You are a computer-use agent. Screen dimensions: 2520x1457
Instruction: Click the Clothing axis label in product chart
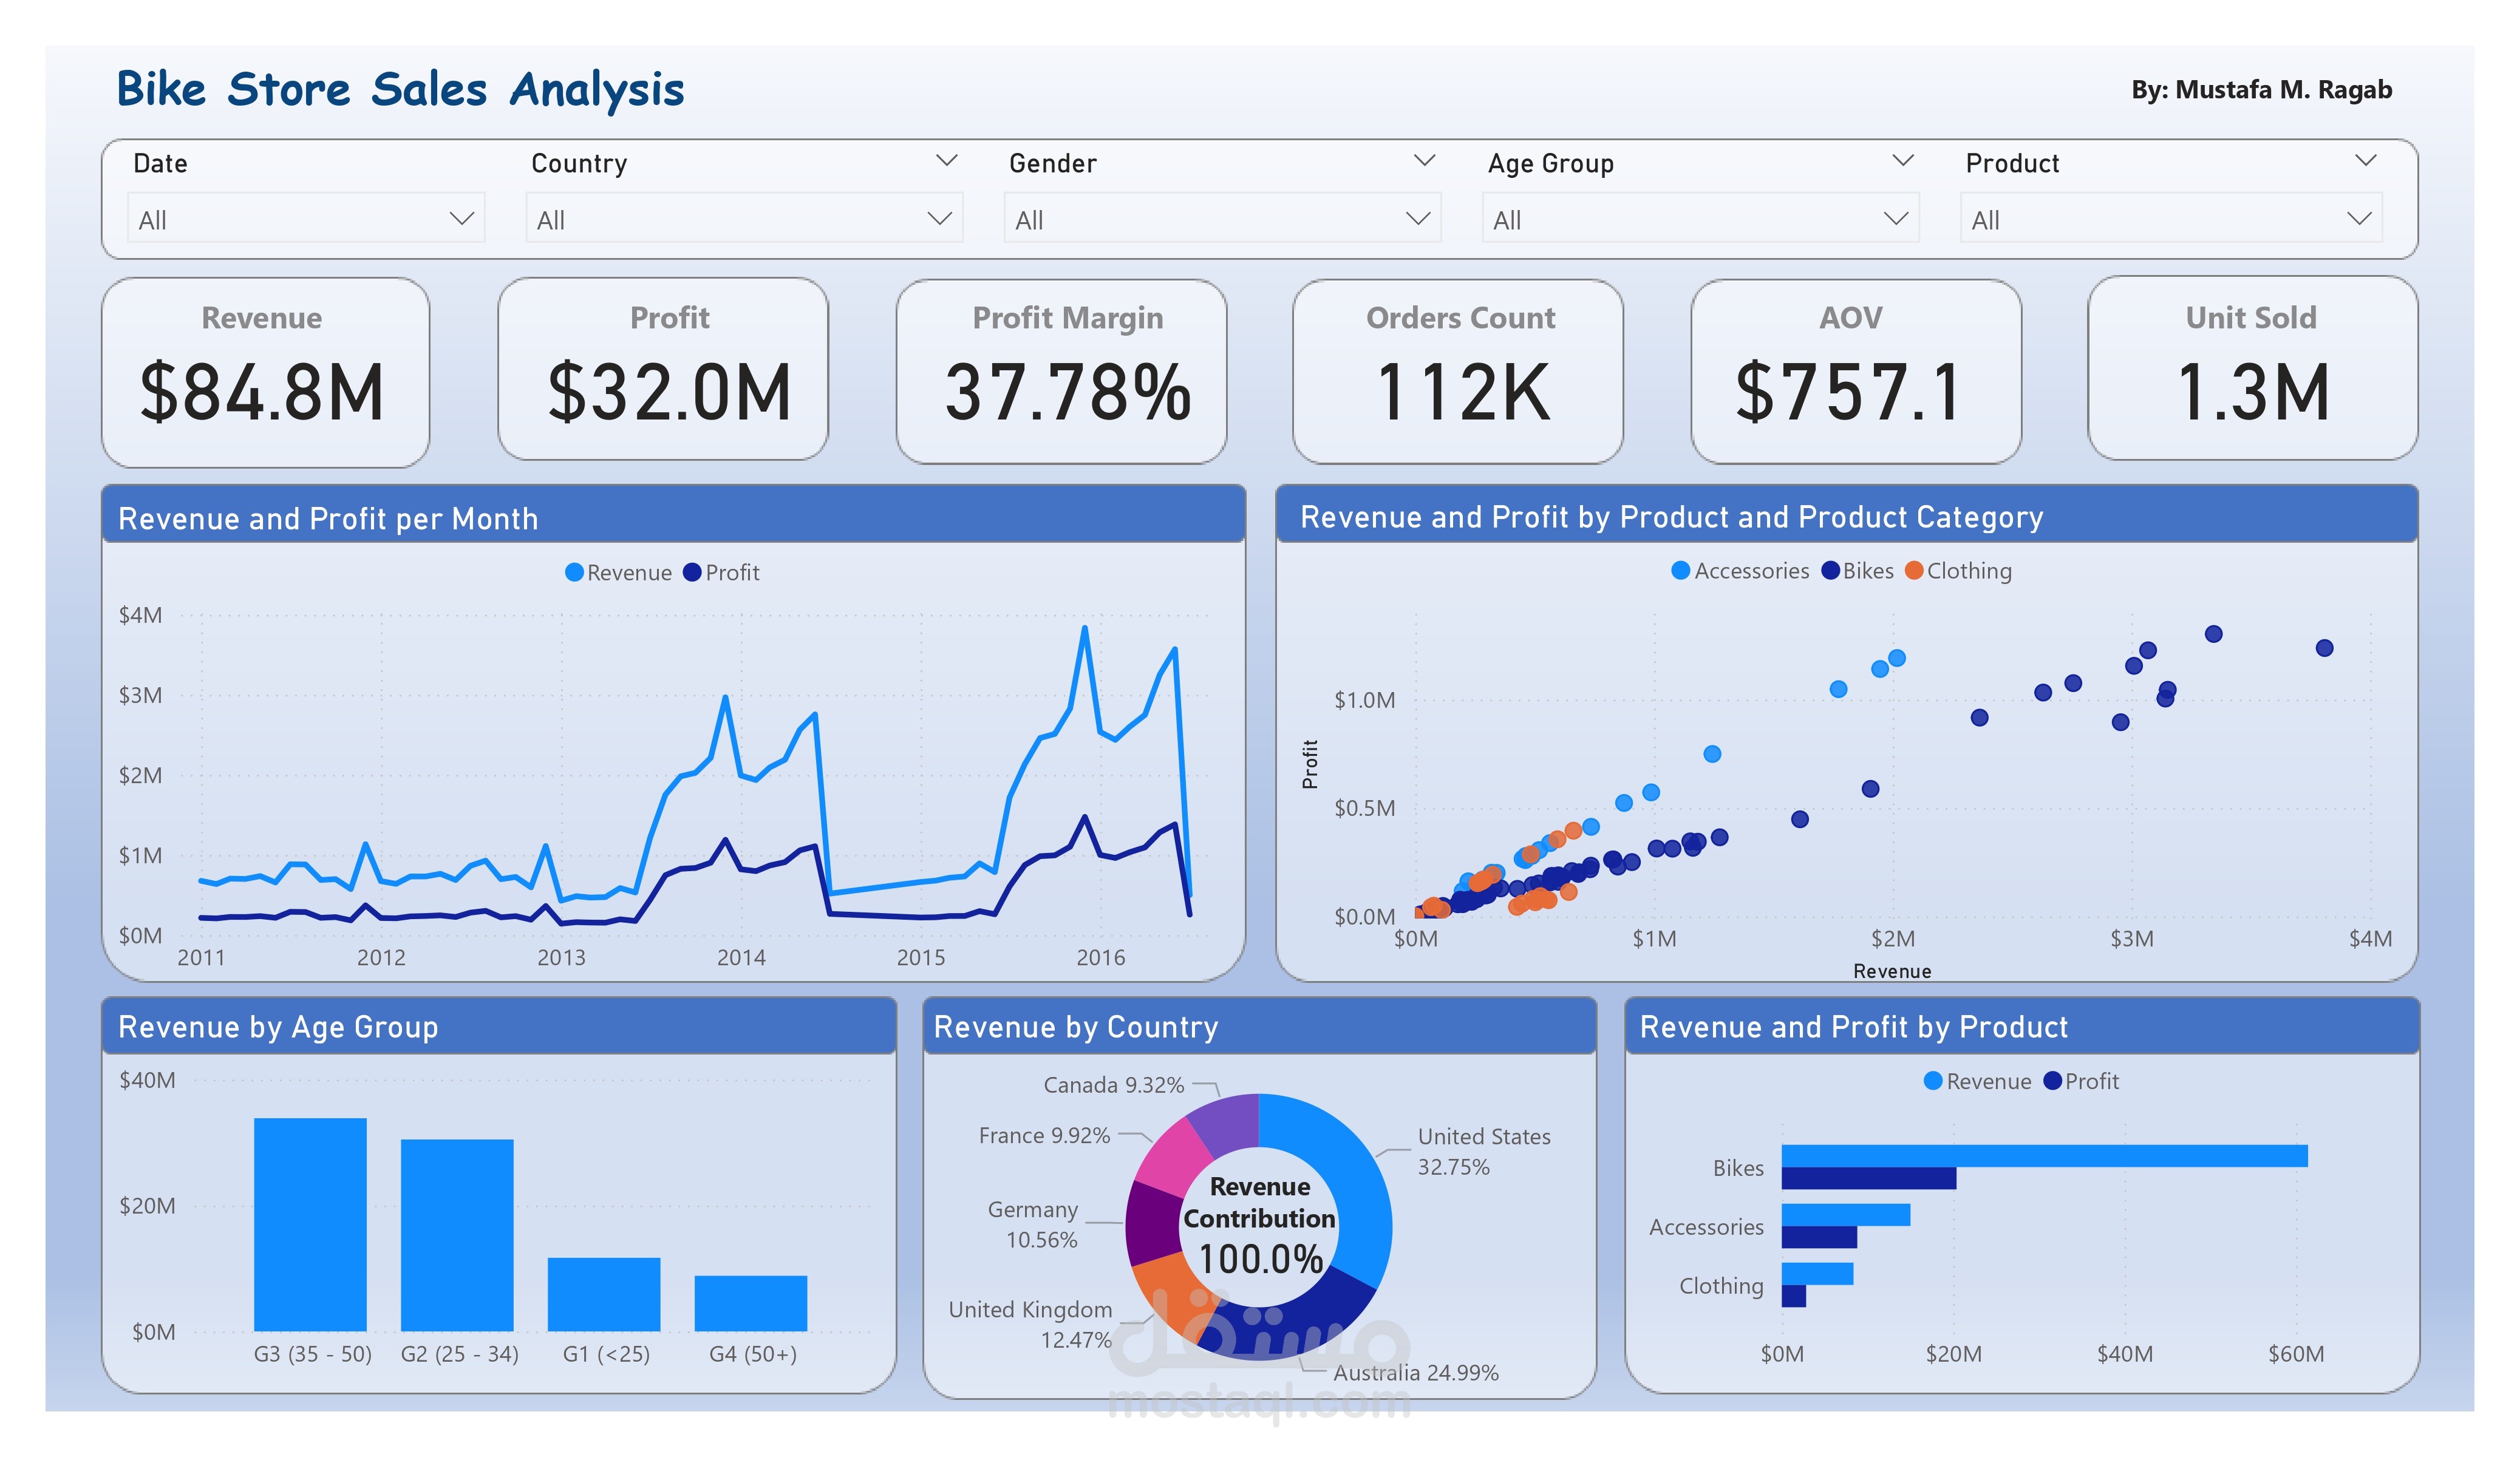click(x=1721, y=1285)
